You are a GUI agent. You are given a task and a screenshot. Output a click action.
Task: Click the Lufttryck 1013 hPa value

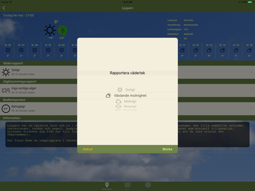[x=188, y=20]
